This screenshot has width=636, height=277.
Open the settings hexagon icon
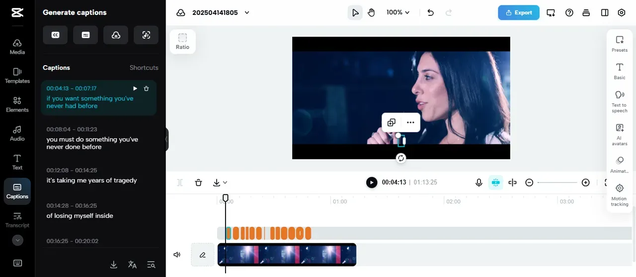[x=622, y=12]
